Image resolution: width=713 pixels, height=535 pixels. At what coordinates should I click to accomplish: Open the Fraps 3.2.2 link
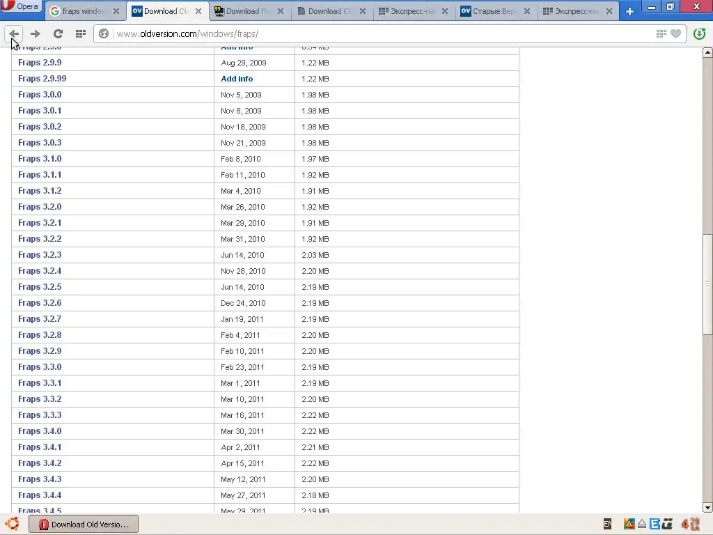click(x=40, y=238)
